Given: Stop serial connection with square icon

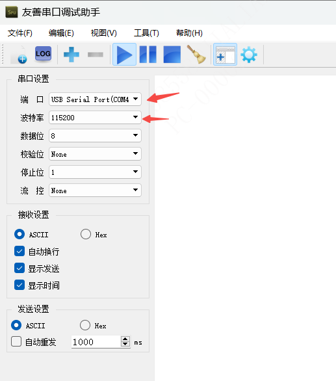Looking at the screenshot, I should tap(172, 55).
